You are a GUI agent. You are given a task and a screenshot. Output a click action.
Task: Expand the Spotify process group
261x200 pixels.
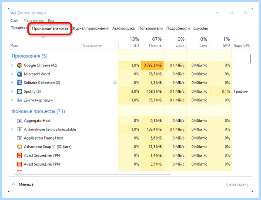[12, 91]
